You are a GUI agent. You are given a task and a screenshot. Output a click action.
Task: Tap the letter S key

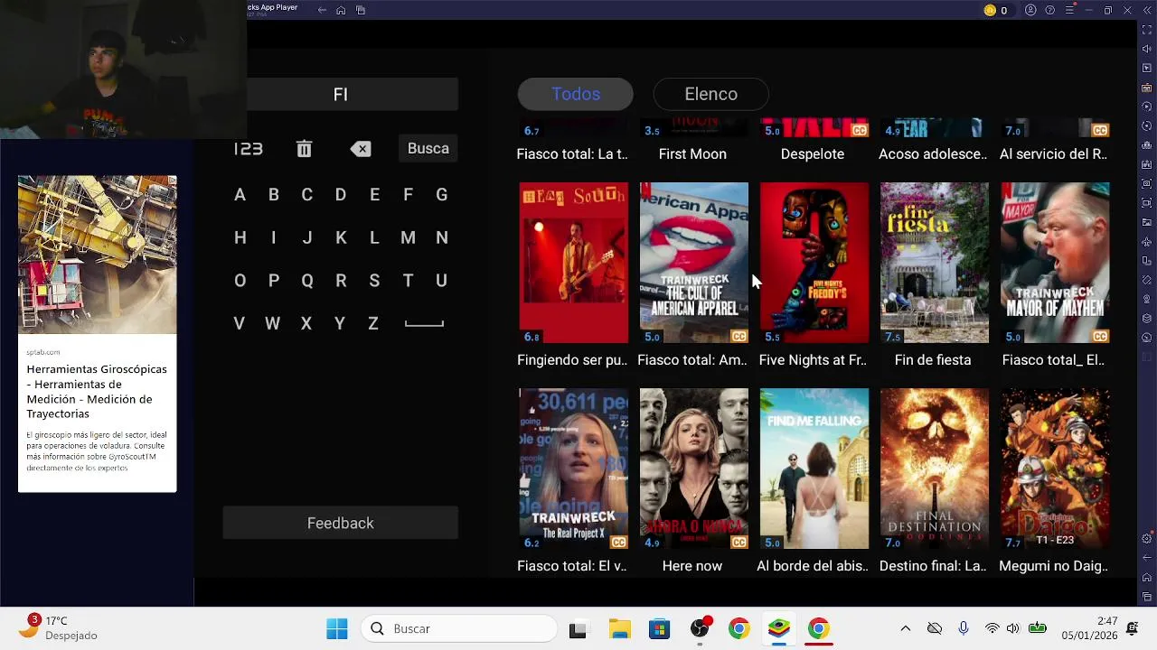(374, 281)
